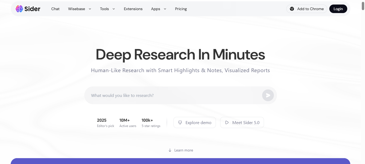
Task: Click the Login button
Action: [338, 9]
